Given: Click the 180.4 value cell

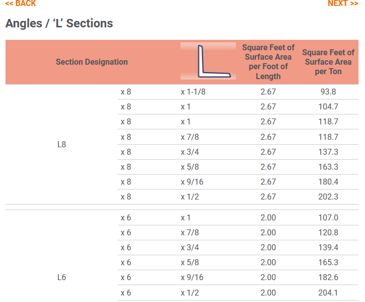Looking at the screenshot, I should (328, 182).
